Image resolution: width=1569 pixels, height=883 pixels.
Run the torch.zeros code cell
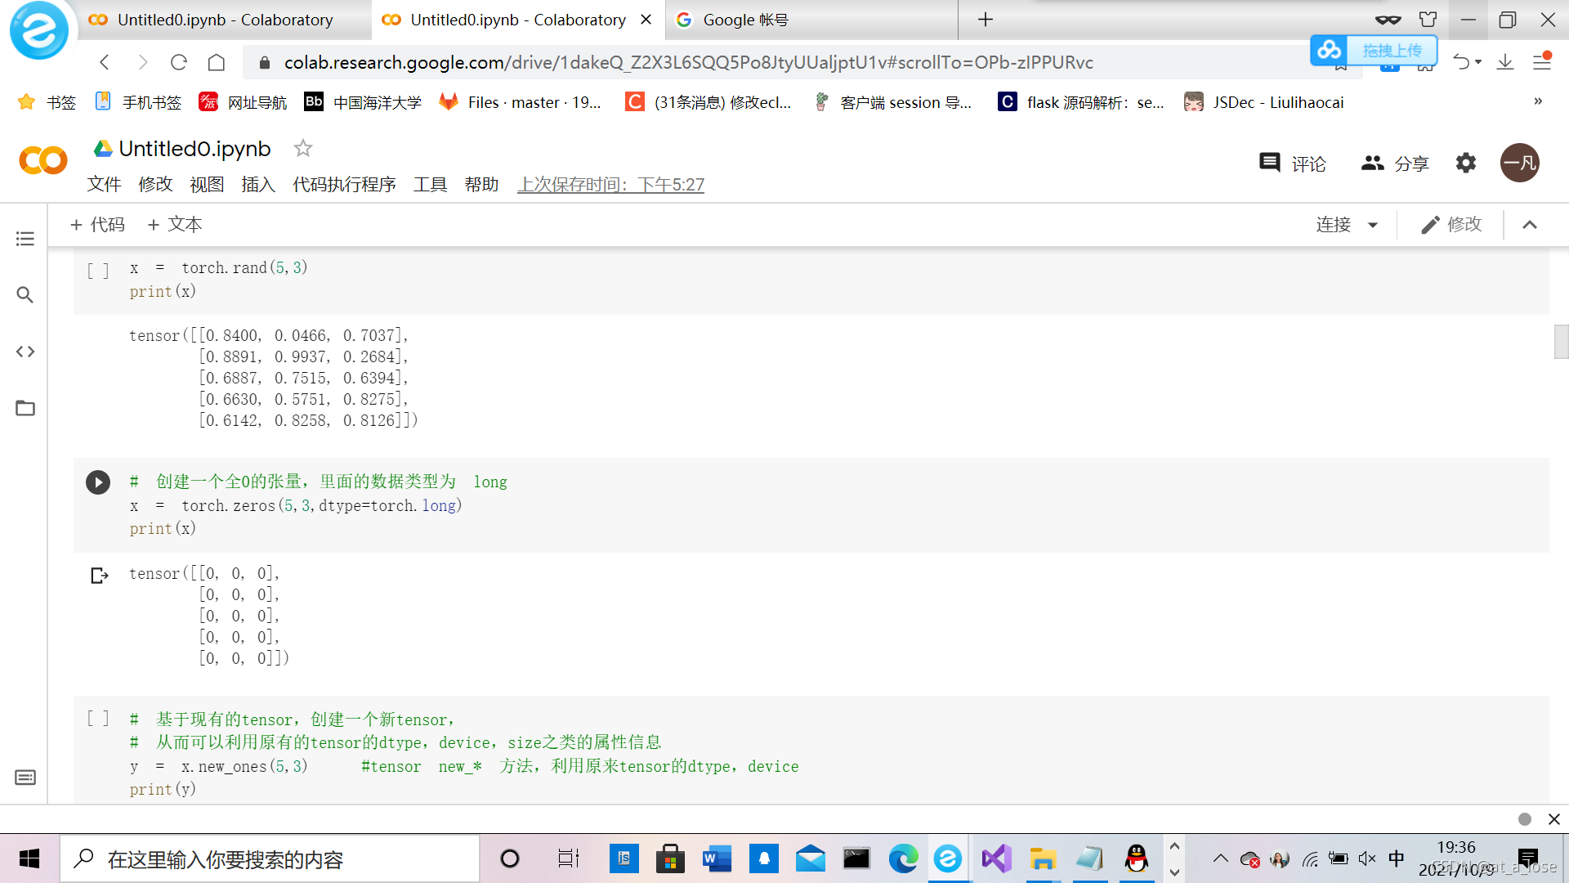point(98,482)
